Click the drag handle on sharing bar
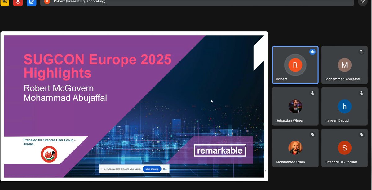 101,169
